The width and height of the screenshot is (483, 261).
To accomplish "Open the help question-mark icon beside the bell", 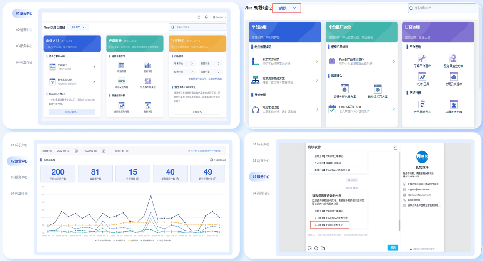I will click(x=199, y=17).
